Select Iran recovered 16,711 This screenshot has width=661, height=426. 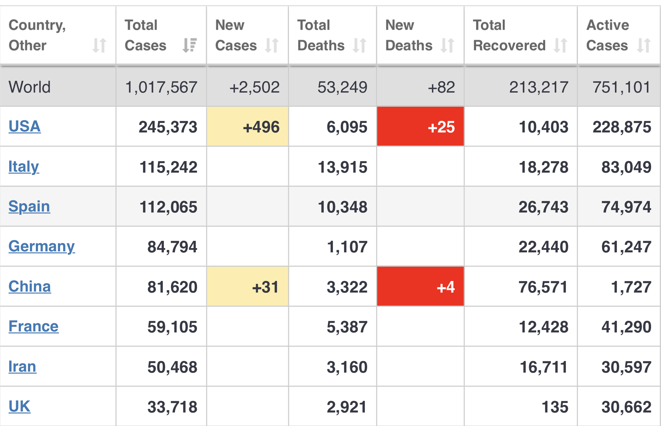(x=544, y=367)
